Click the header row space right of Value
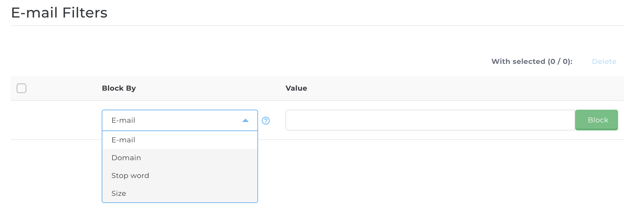 [x=447, y=88]
